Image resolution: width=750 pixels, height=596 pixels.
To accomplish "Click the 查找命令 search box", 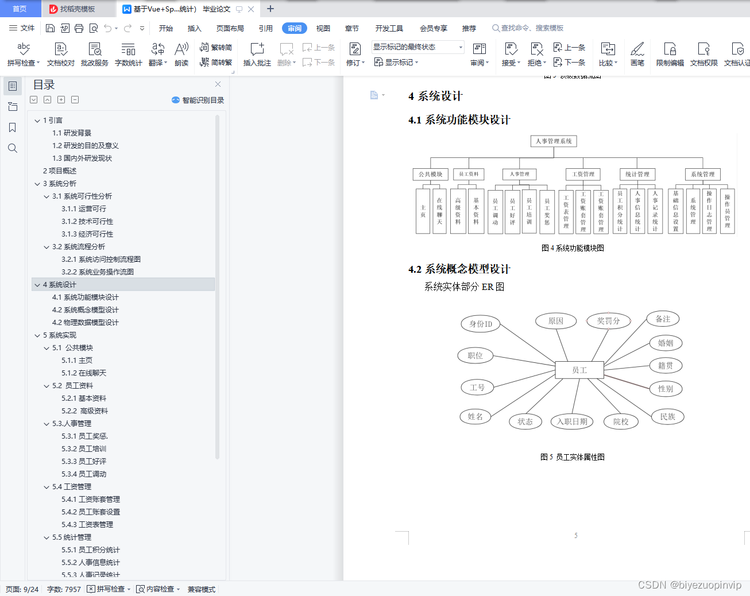I will tap(528, 28).
